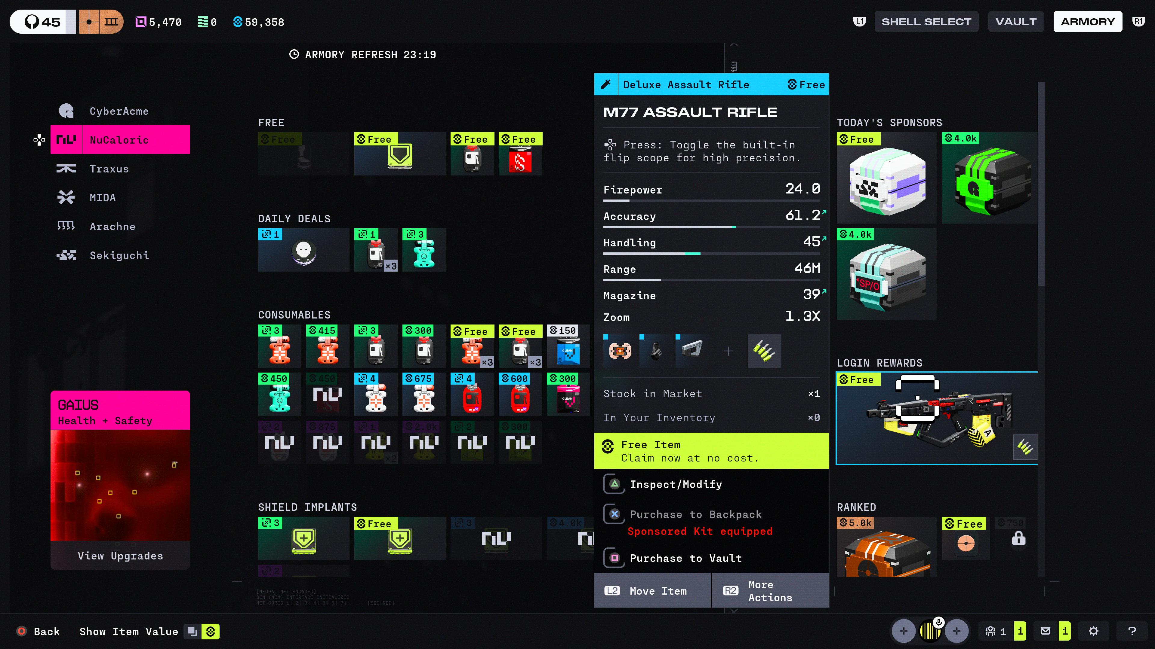Click the left add-teammate plus button

tap(904, 631)
